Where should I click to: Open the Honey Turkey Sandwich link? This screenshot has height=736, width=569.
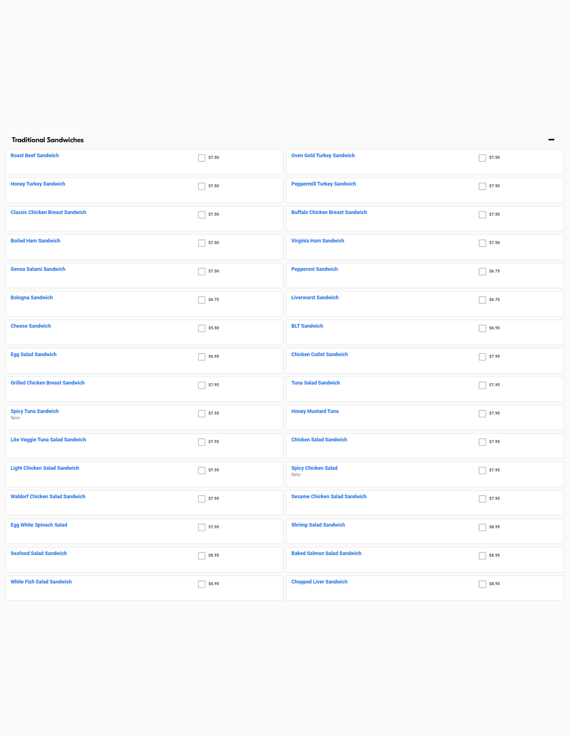[38, 184]
